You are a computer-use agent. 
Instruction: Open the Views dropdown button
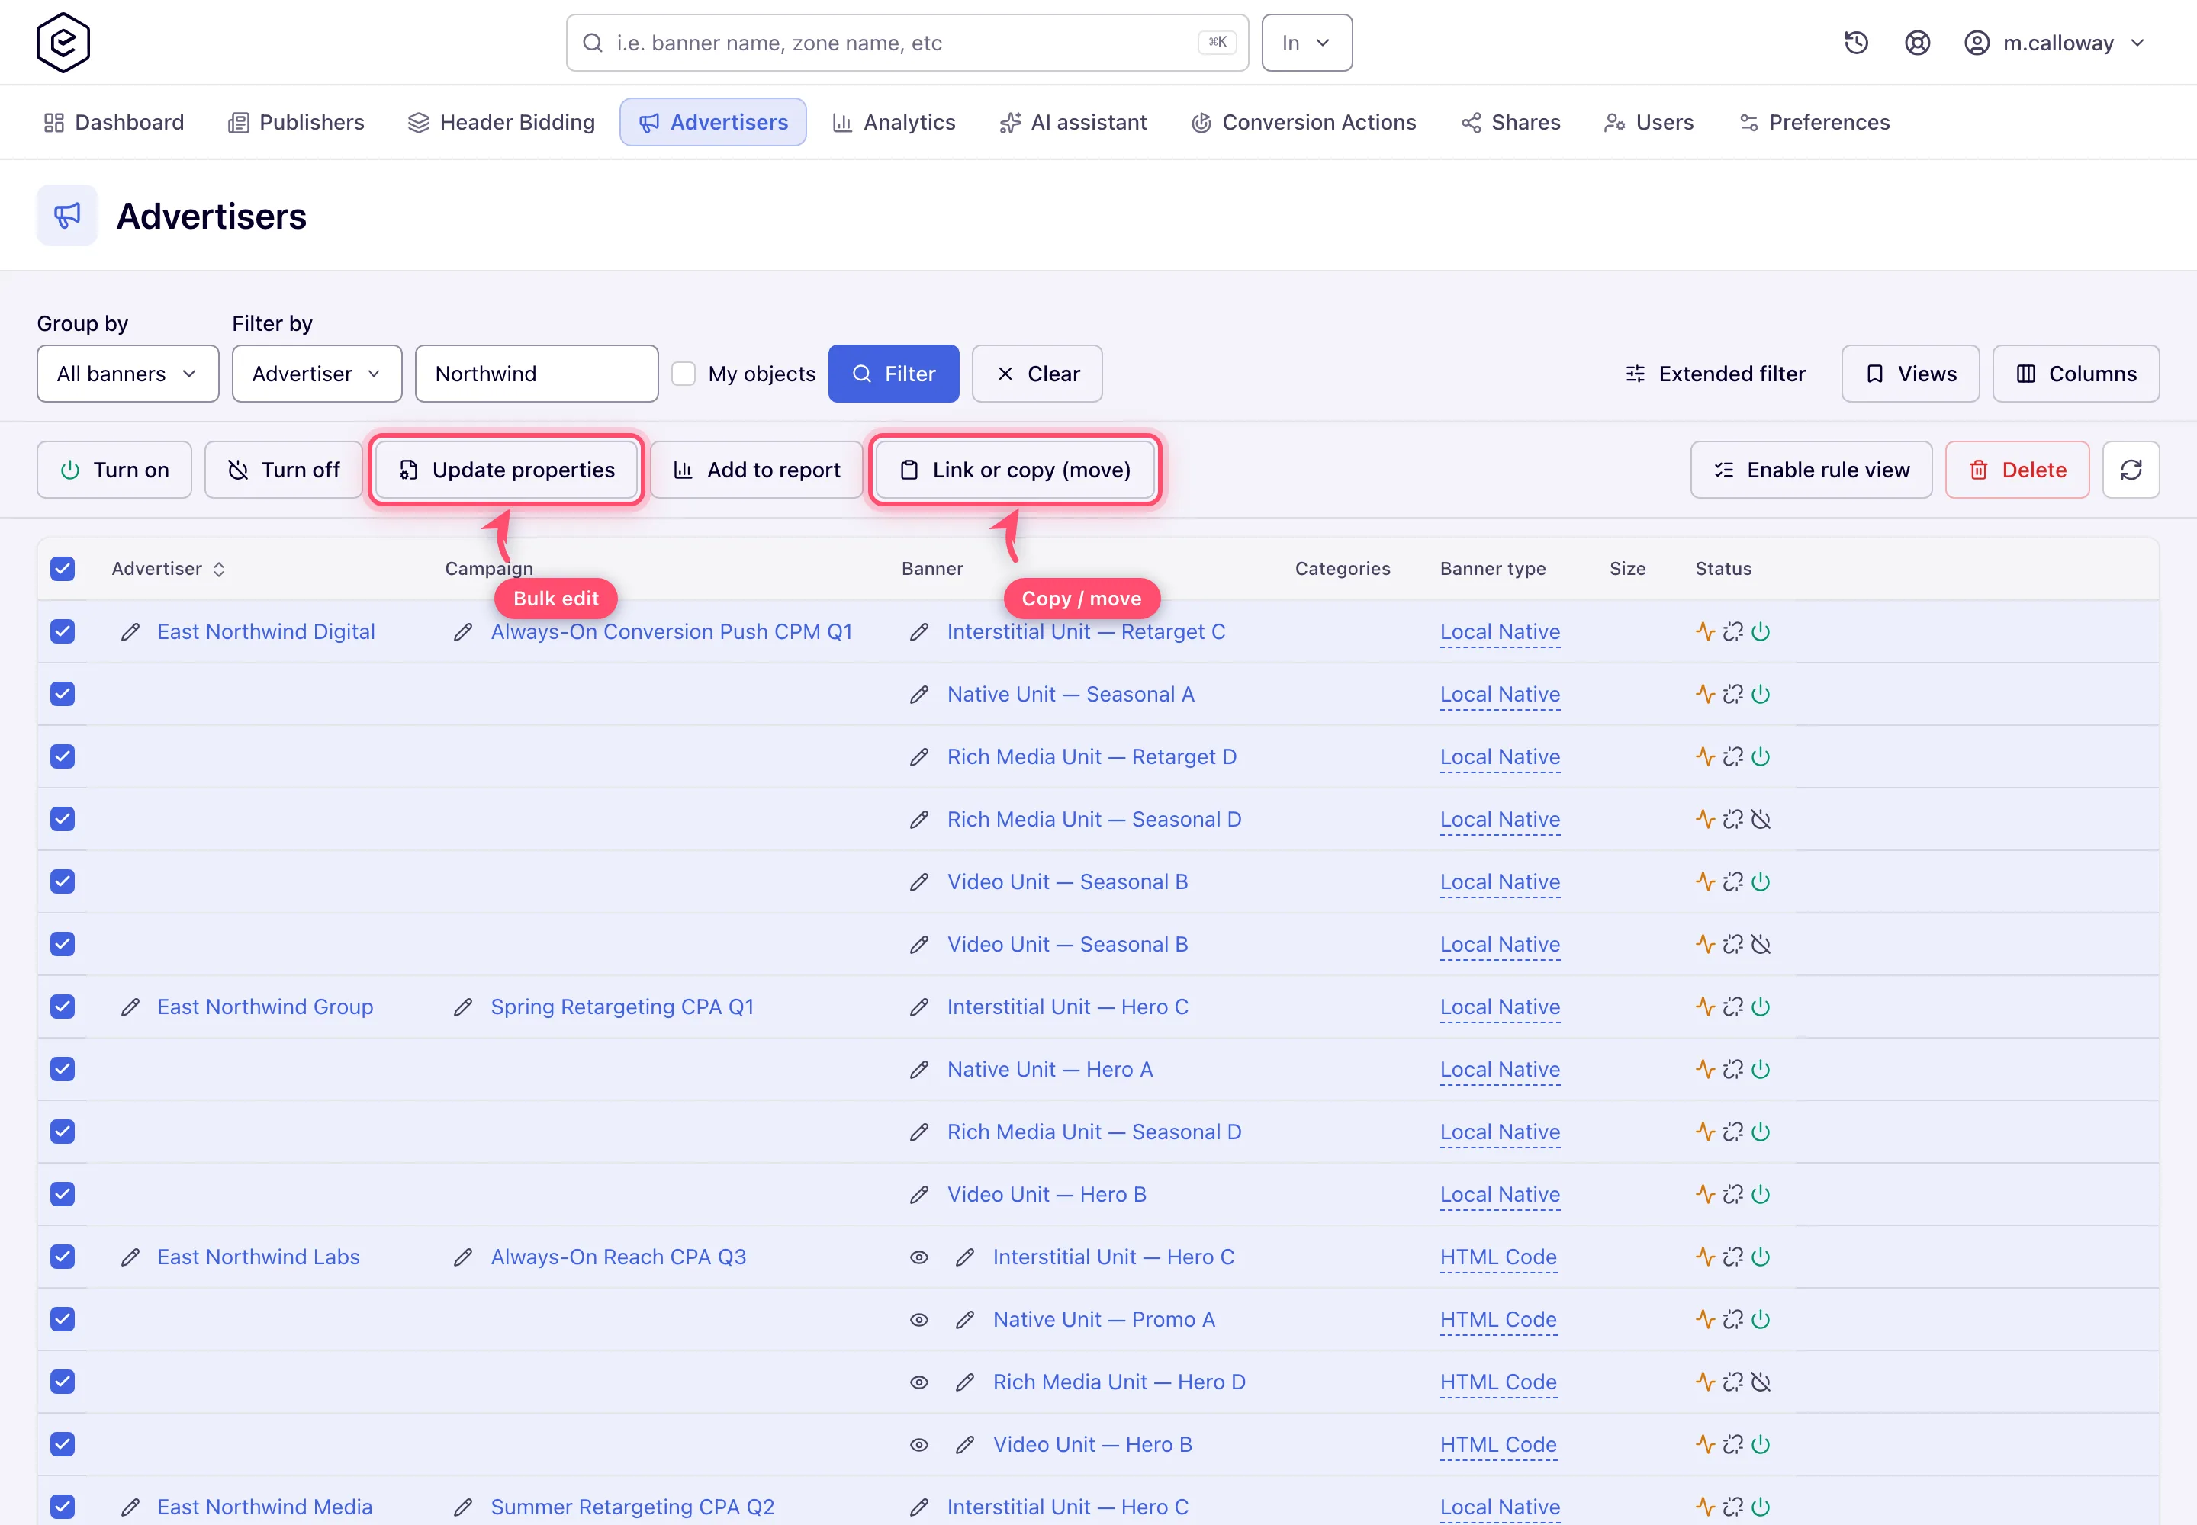click(1910, 374)
